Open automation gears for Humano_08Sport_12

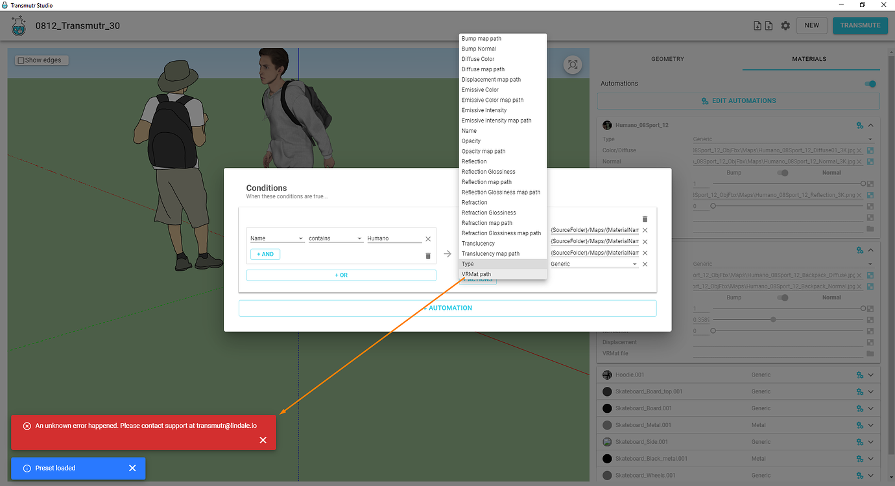(x=860, y=126)
